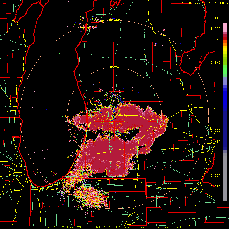The width and height of the screenshot is (229, 229).
Task: Click the green segment of the color bar
Action: pyautogui.click(x=225, y=69)
